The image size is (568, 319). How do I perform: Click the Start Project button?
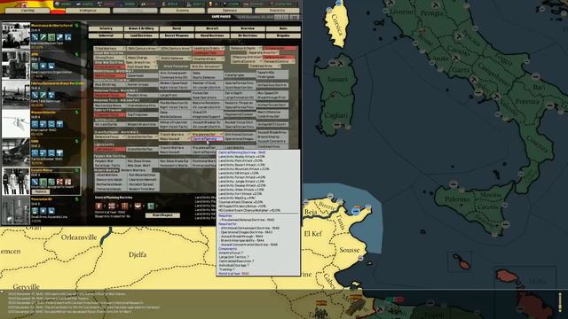pos(162,215)
